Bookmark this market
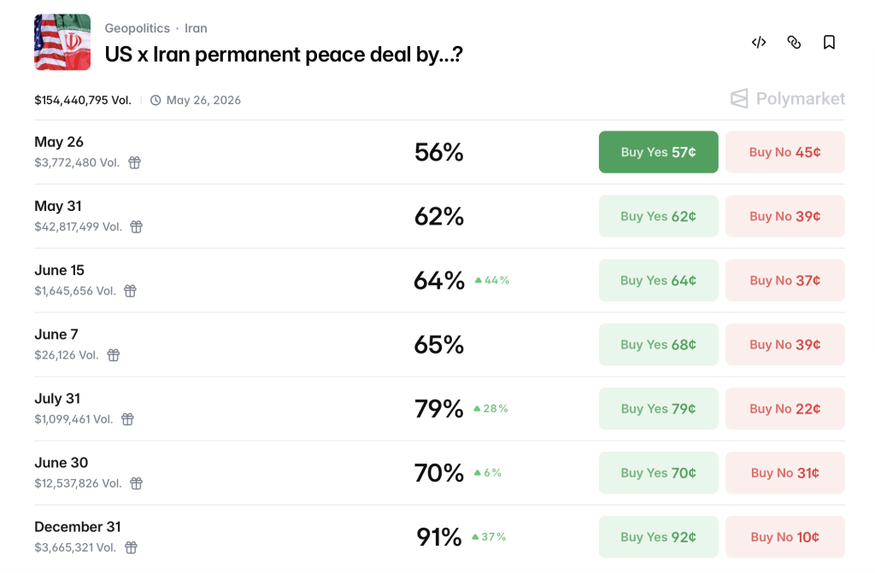The width and height of the screenshot is (875, 573). [x=829, y=43]
